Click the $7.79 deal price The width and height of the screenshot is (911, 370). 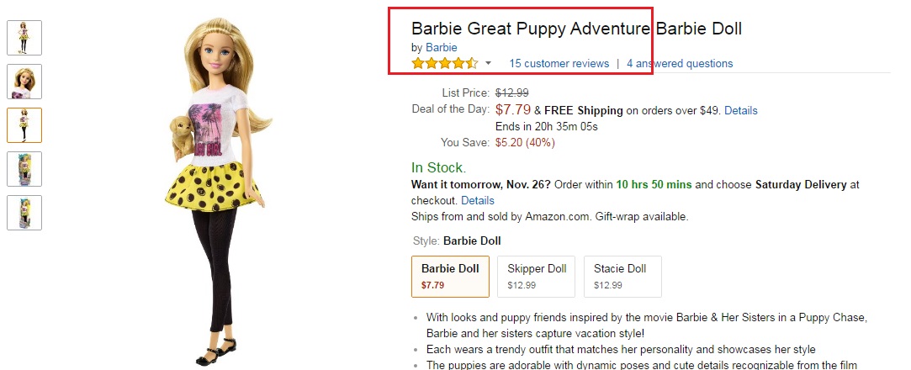tap(512, 109)
